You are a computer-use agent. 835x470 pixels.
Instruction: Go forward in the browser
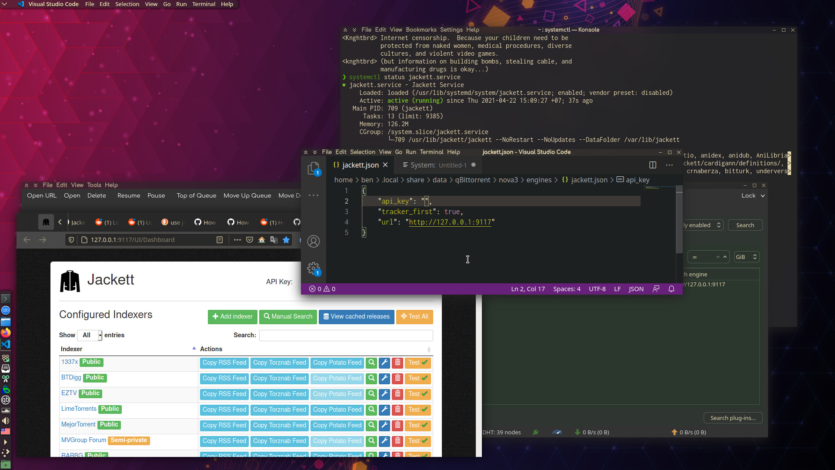coord(43,240)
